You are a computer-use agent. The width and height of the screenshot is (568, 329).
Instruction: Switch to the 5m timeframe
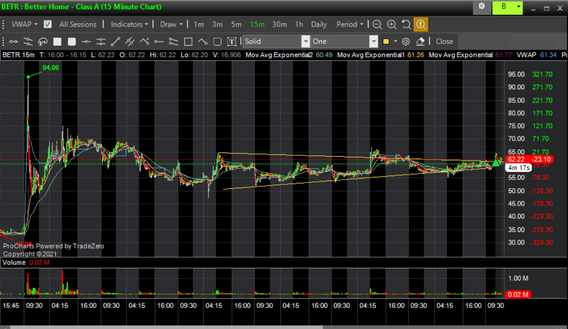236,24
